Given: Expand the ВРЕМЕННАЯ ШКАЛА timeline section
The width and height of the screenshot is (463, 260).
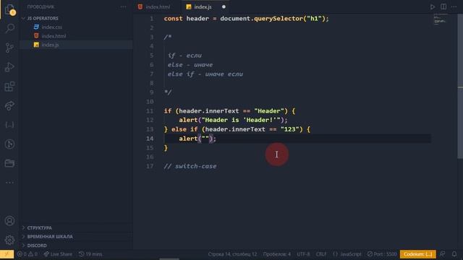Looking at the screenshot, I should click(50, 237).
